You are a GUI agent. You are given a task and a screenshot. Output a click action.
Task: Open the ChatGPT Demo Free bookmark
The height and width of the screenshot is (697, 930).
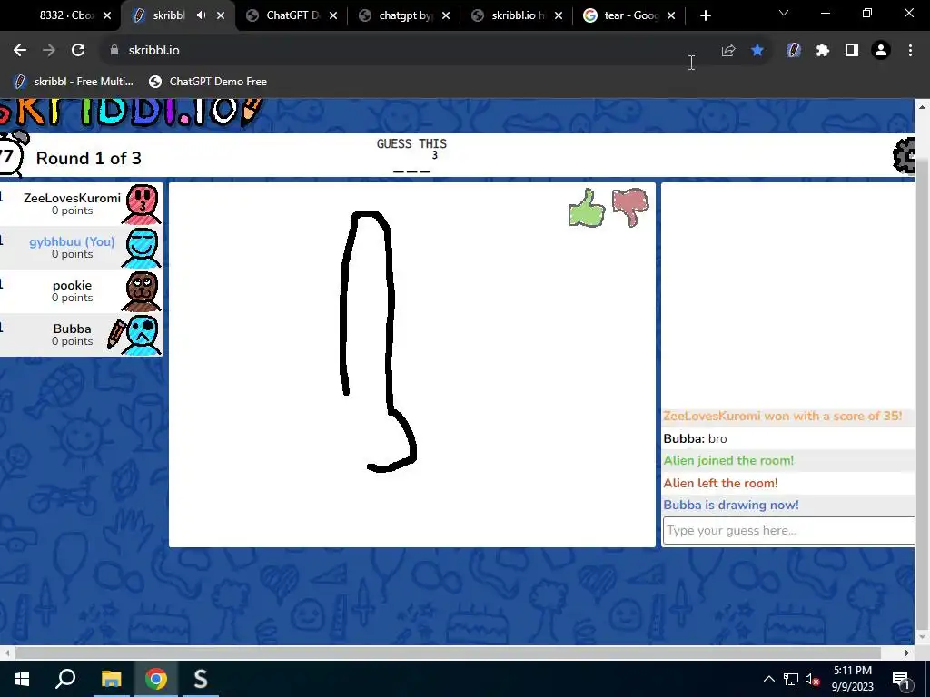click(x=208, y=81)
